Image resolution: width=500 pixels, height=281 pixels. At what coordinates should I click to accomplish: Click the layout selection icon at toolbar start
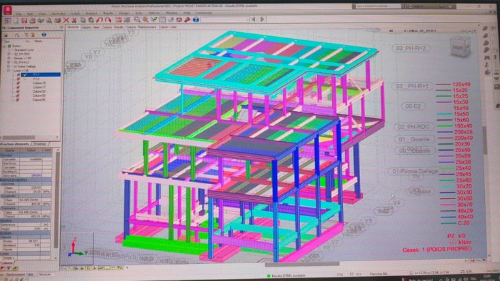click(8, 20)
